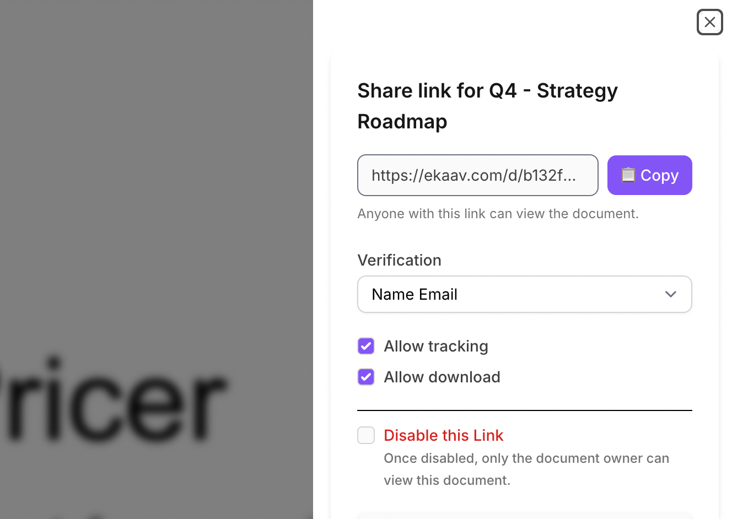Screen dimensions: 732x519
Task: Select the Name Email value text
Action: pyautogui.click(x=415, y=294)
